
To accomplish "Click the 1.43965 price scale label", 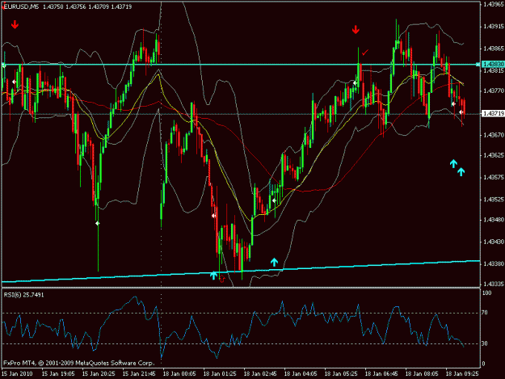I will [494, 4].
